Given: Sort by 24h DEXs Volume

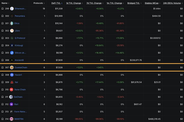Looking at the screenshot, I should [173, 3].
